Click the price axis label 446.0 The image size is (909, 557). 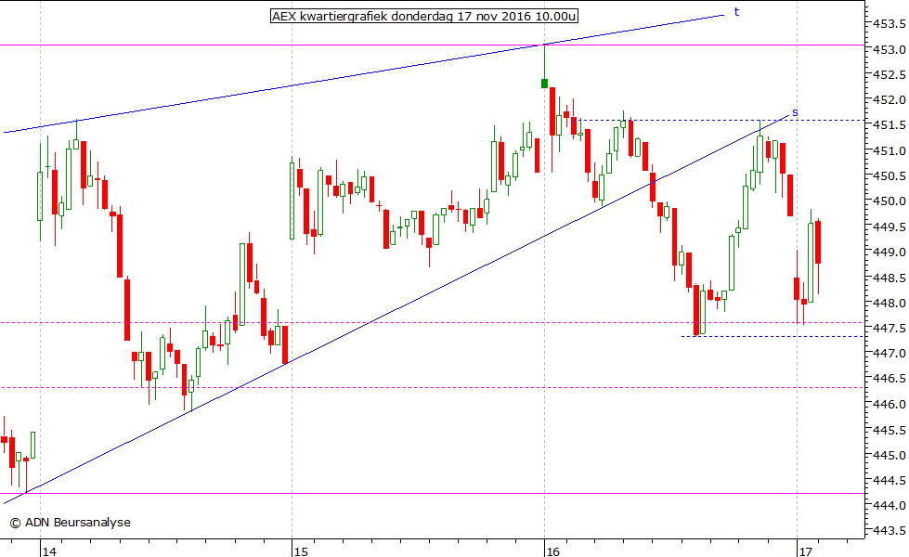pyautogui.click(x=890, y=404)
